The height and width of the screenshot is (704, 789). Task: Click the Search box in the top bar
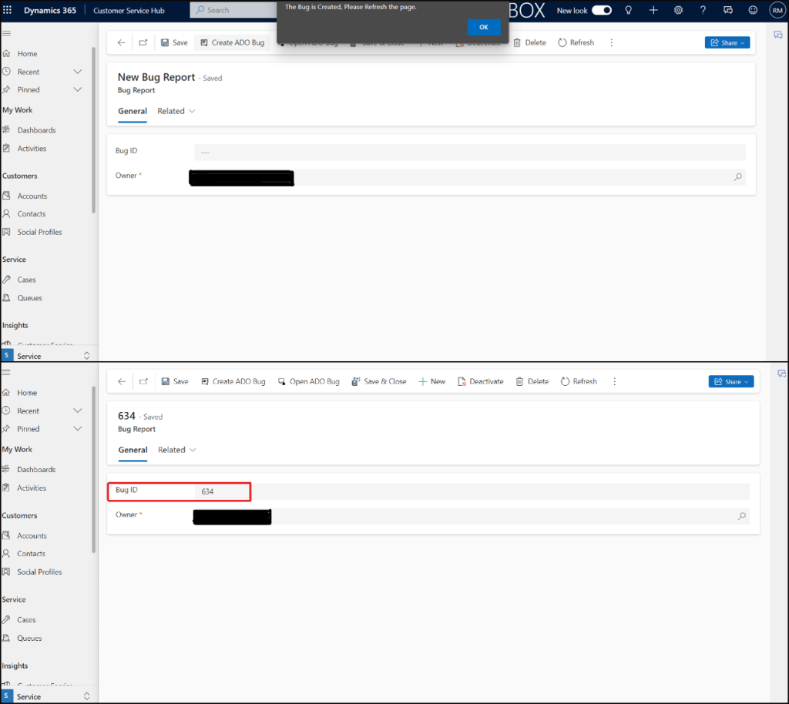[x=231, y=11]
